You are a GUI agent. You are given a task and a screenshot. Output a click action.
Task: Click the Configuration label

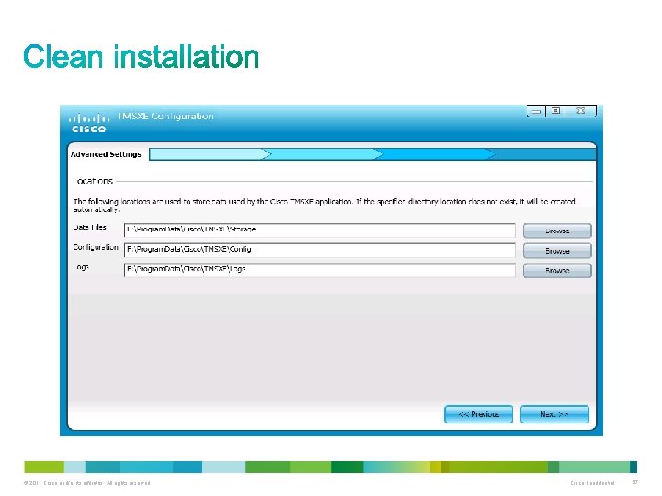point(96,247)
